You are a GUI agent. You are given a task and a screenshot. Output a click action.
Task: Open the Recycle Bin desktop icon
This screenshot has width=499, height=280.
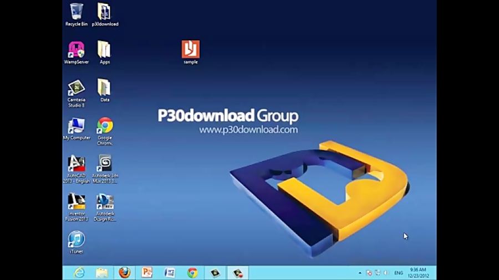77,14
